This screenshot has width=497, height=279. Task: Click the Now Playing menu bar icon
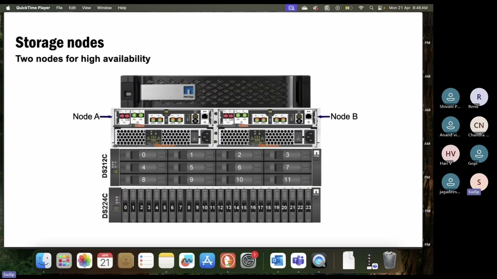click(337, 8)
